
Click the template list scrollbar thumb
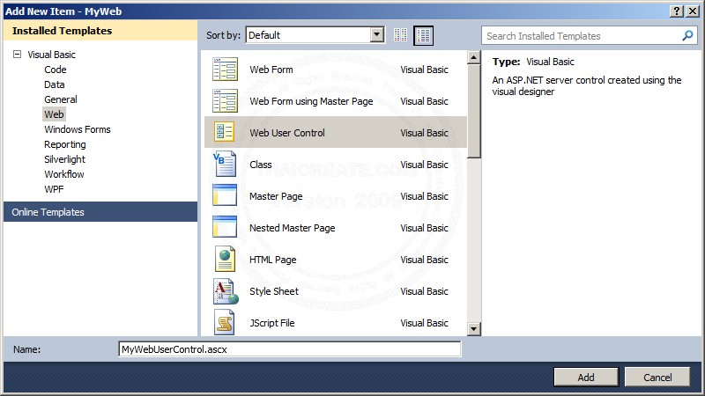click(473, 111)
